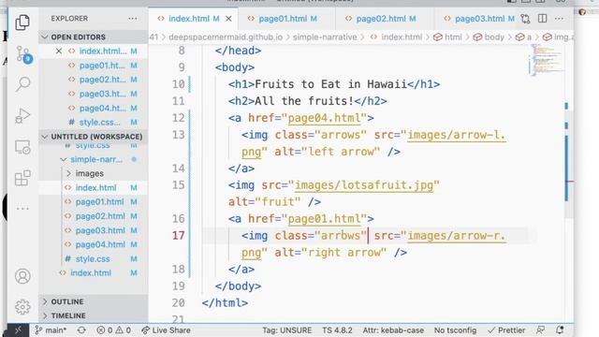
Task: Click Attr: kebab-case status item
Action: (x=393, y=330)
